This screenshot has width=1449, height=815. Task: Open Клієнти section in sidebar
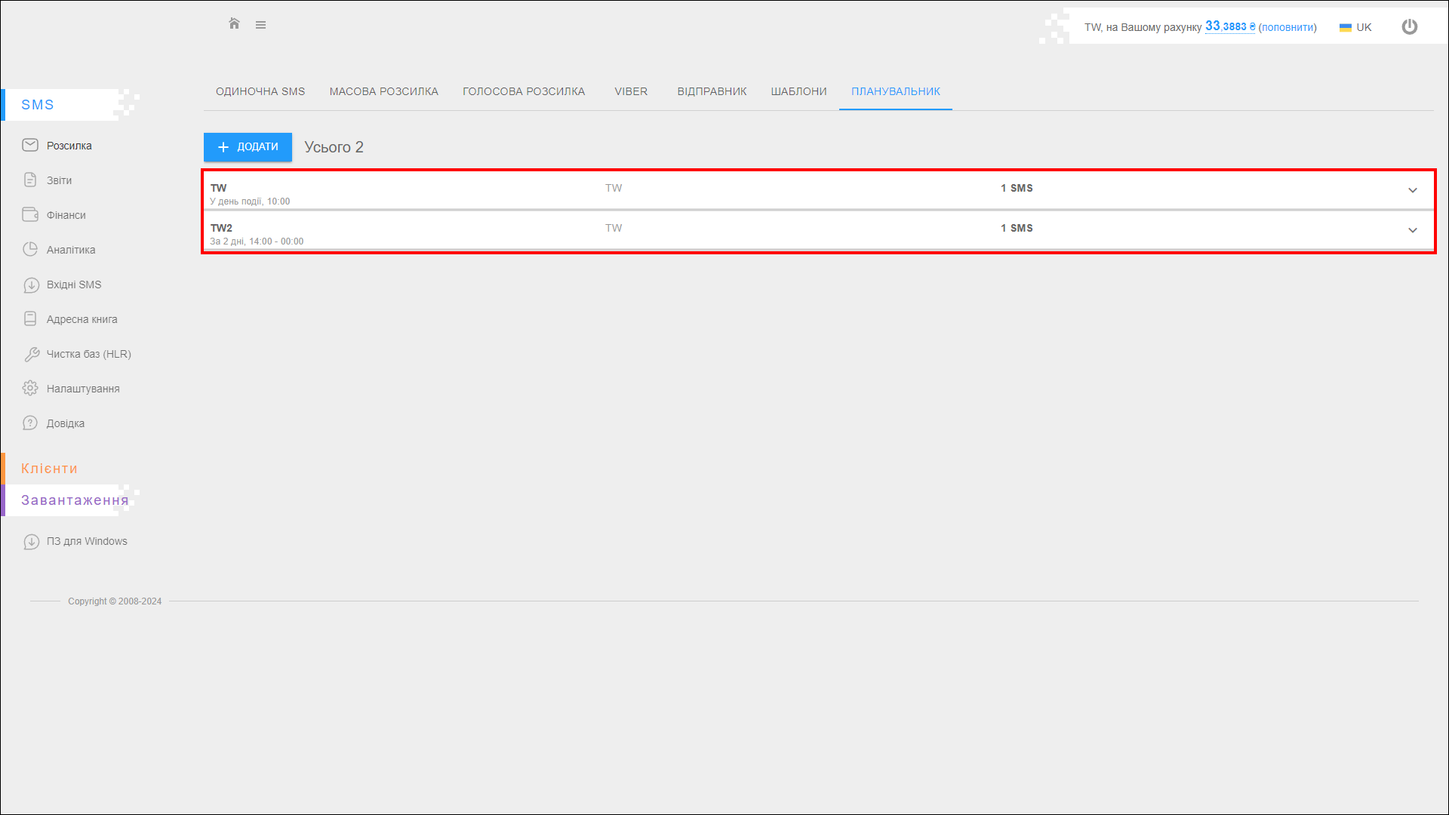click(x=49, y=469)
